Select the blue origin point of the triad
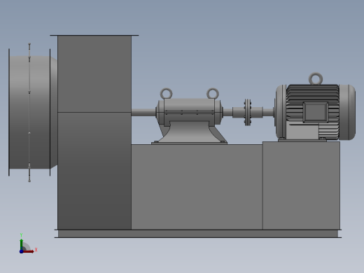The height and width of the screenshot is (273, 364). click(x=21, y=251)
